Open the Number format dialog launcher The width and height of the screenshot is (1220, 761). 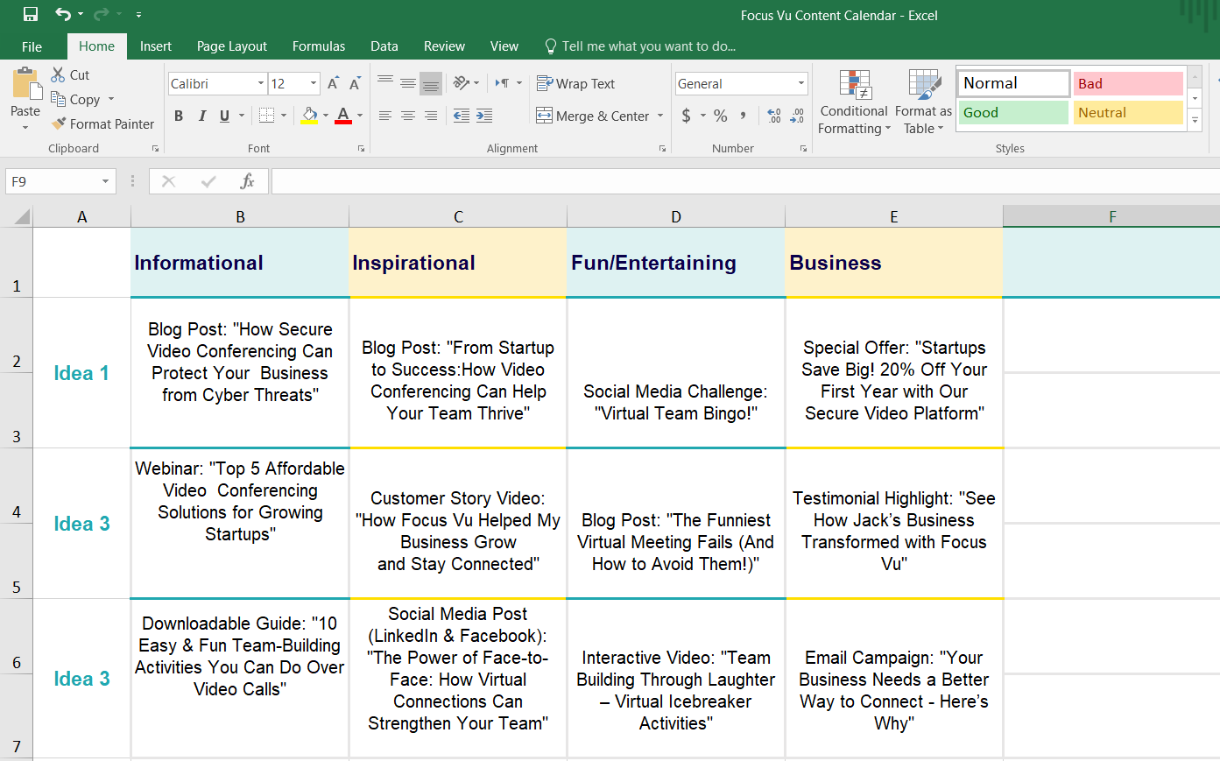(x=803, y=149)
